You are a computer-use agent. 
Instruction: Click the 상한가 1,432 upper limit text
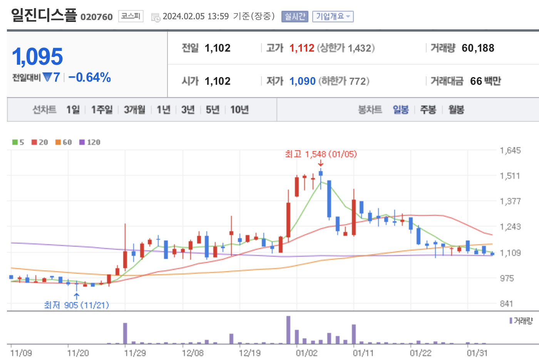coord(346,48)
